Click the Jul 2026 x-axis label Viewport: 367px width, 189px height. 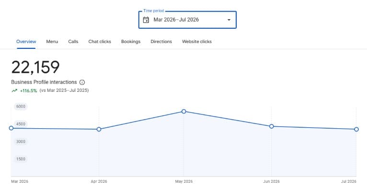click(x=348, y=181)
